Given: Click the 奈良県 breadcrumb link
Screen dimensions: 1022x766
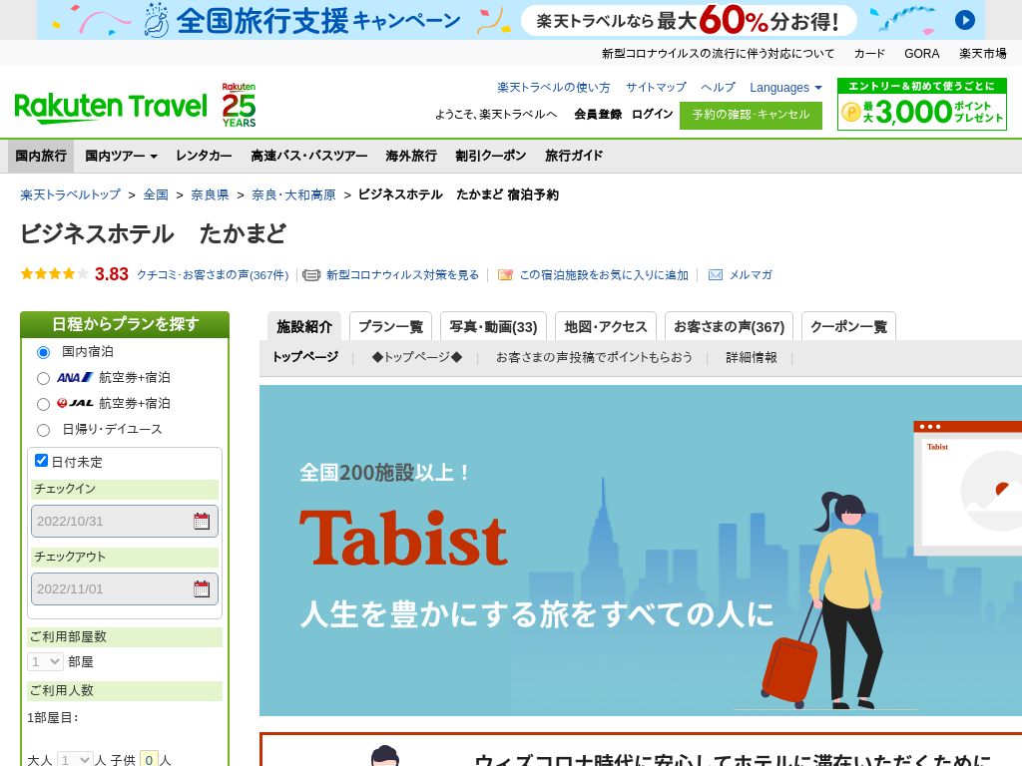Looking at the screenshot, I should pyautogui.click(x=210, y=194).
